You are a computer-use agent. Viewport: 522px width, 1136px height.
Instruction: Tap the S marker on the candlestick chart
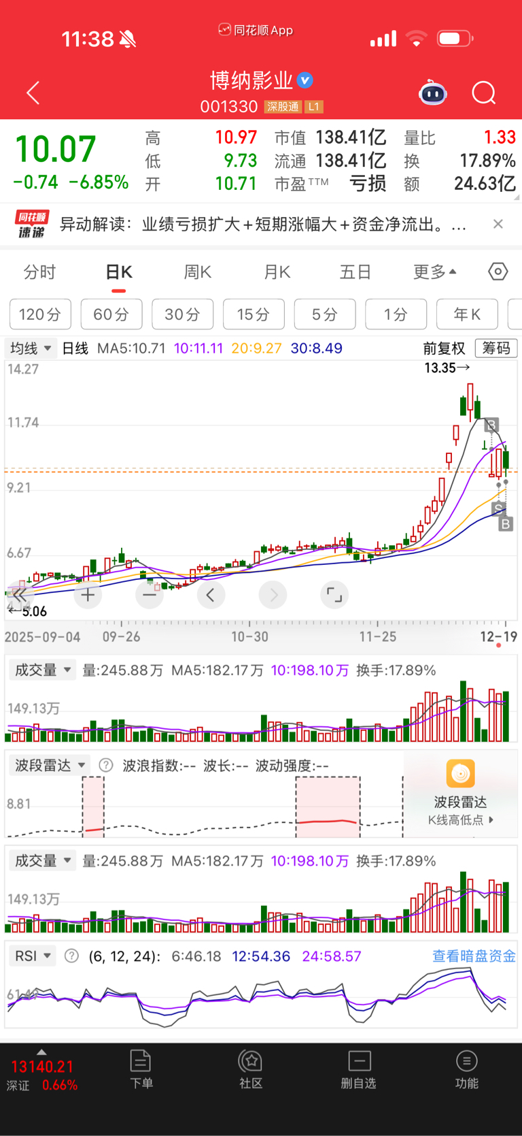(x=498, y=508)
